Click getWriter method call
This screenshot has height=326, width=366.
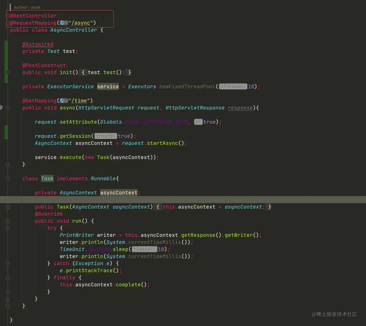239,235
